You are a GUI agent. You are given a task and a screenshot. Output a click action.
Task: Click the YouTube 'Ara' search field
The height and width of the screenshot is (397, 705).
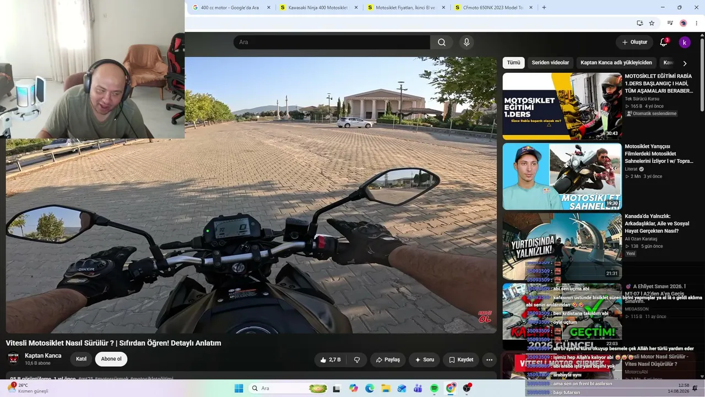332,42
